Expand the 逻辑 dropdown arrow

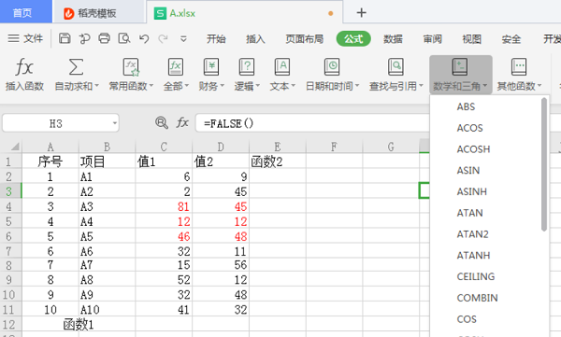(258, 86)
